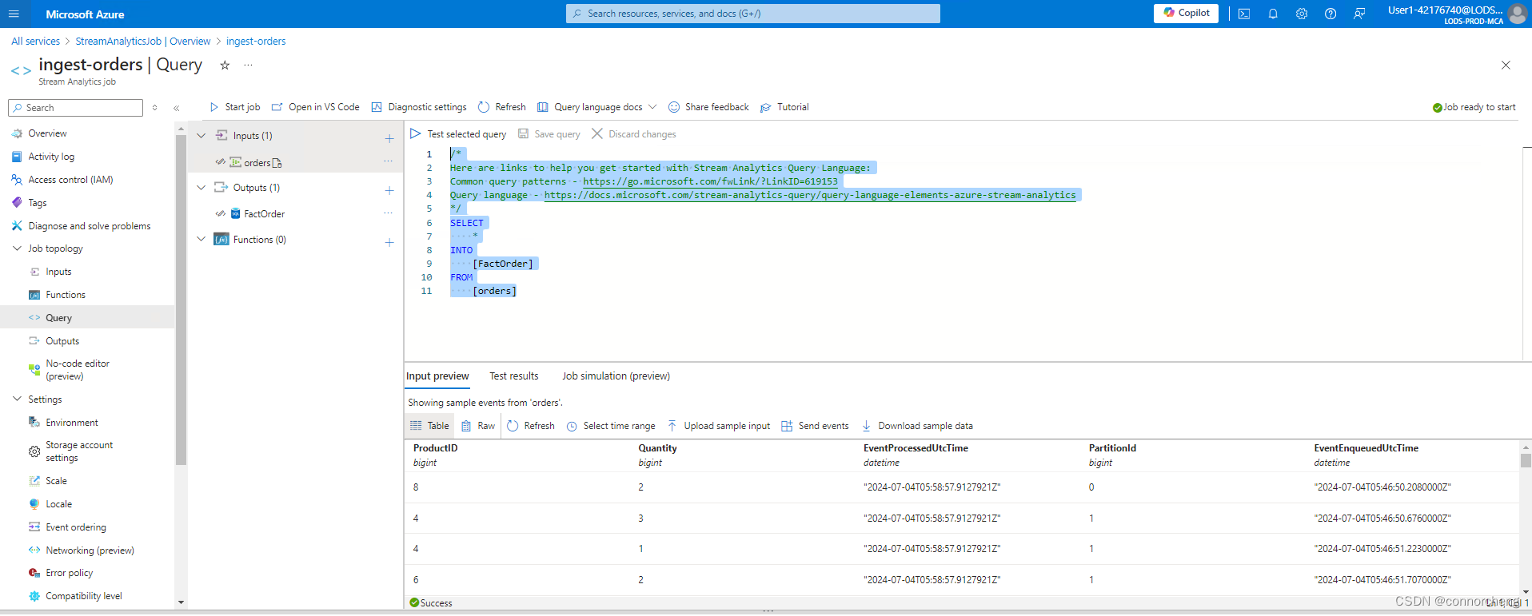Open the Copilot button
Image resolution: width=1532 pixels, height=616 pixels.
coord(1186,13)
